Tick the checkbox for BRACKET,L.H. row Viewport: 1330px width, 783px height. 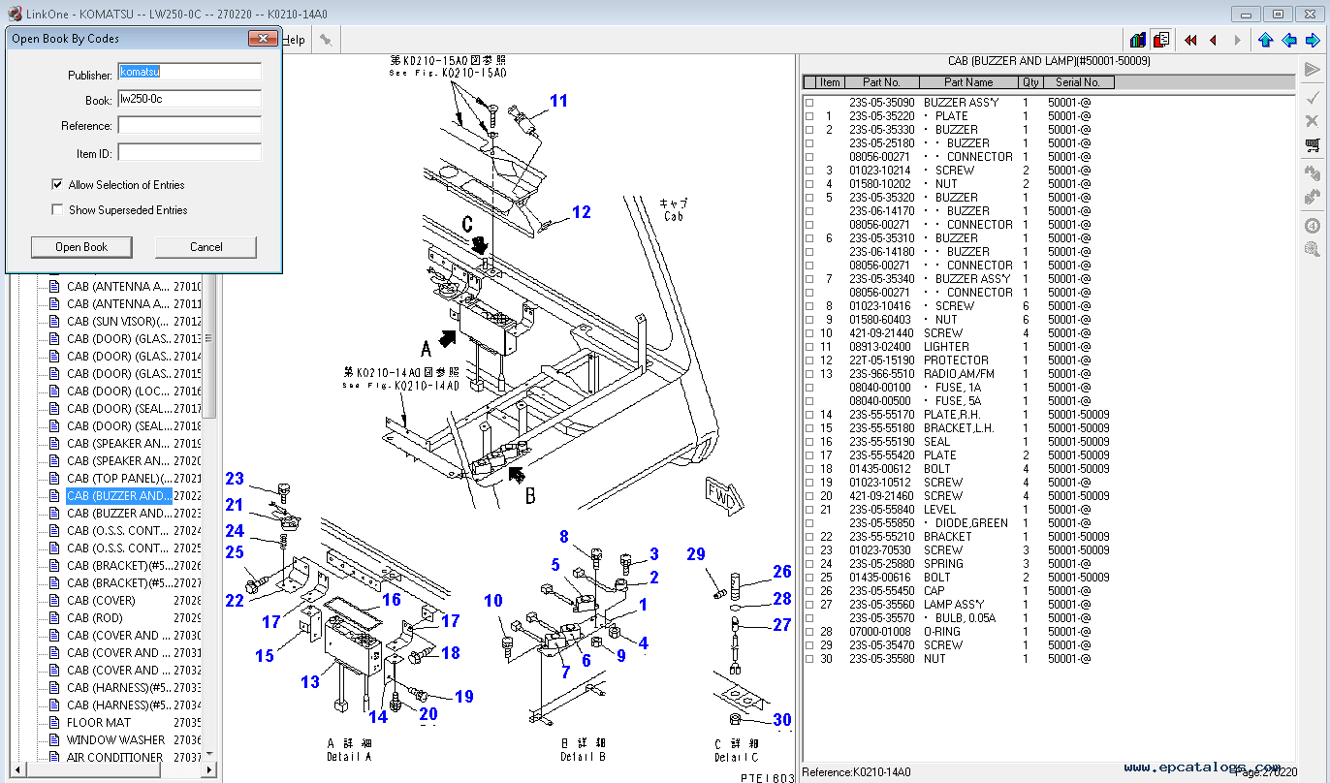[x=809, y=428]
